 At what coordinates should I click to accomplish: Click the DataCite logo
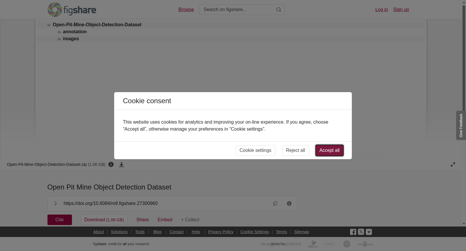[x=313, y=244]
